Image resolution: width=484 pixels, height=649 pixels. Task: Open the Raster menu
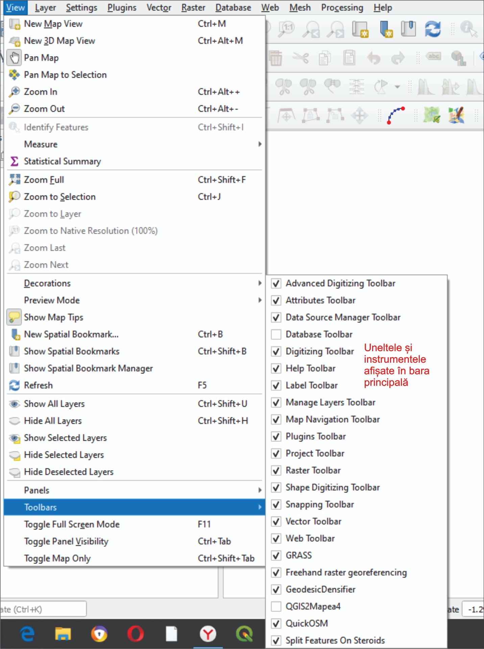pos(193,7)
